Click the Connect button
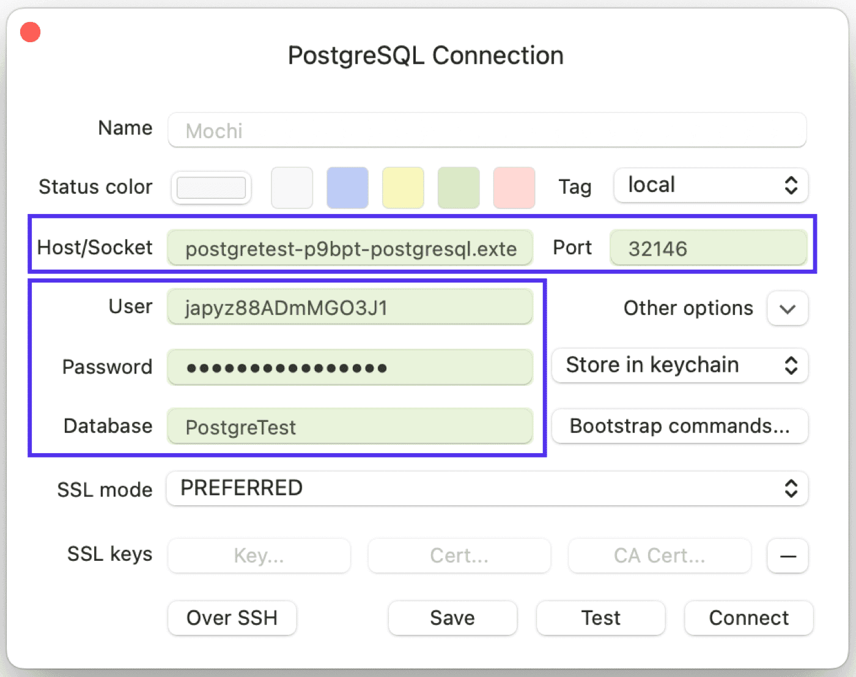Image resolution: width=856 pixels, height=677 pixels. point(748,618)
